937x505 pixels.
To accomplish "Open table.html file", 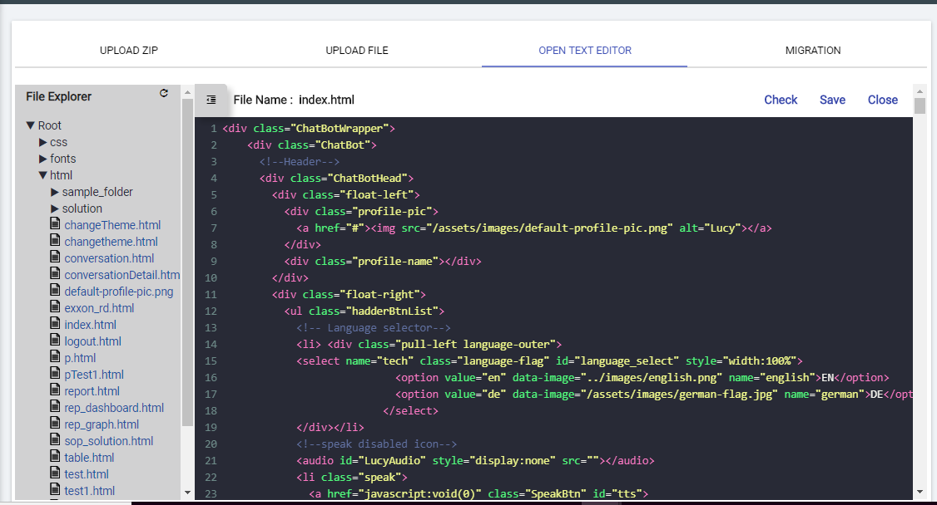I will tap(89, 458).
